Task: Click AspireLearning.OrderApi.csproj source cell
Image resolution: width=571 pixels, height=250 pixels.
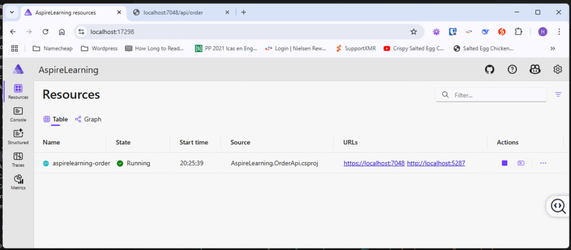Action: (274, 163)
